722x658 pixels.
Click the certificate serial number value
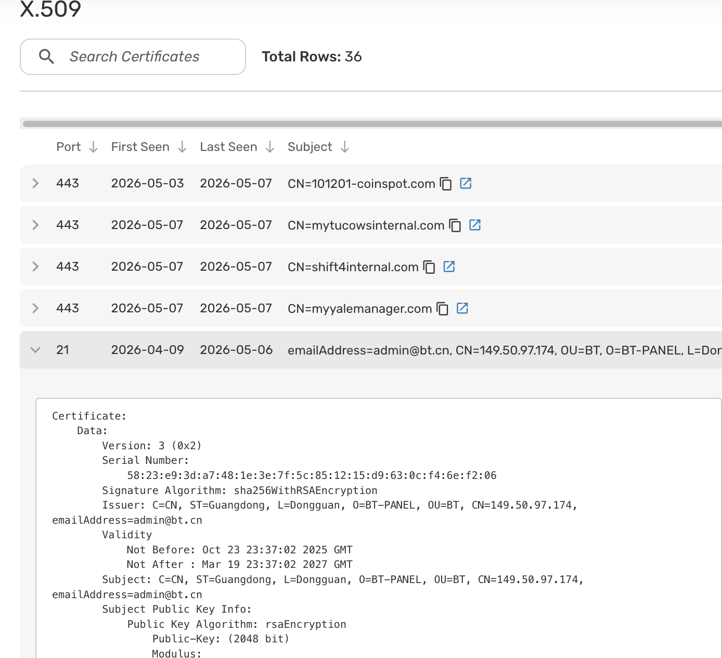[312, 475]
